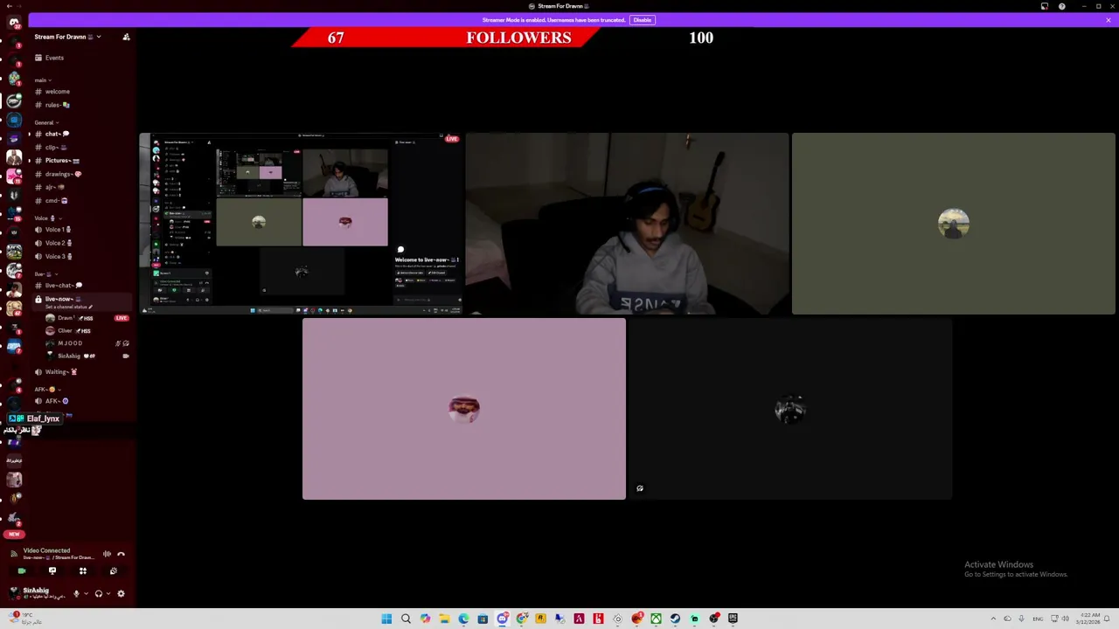Image resolution: width=1119 pixels, height=629 pixels.
Task: Open Discord icon in taskbar
Action: 503,619
